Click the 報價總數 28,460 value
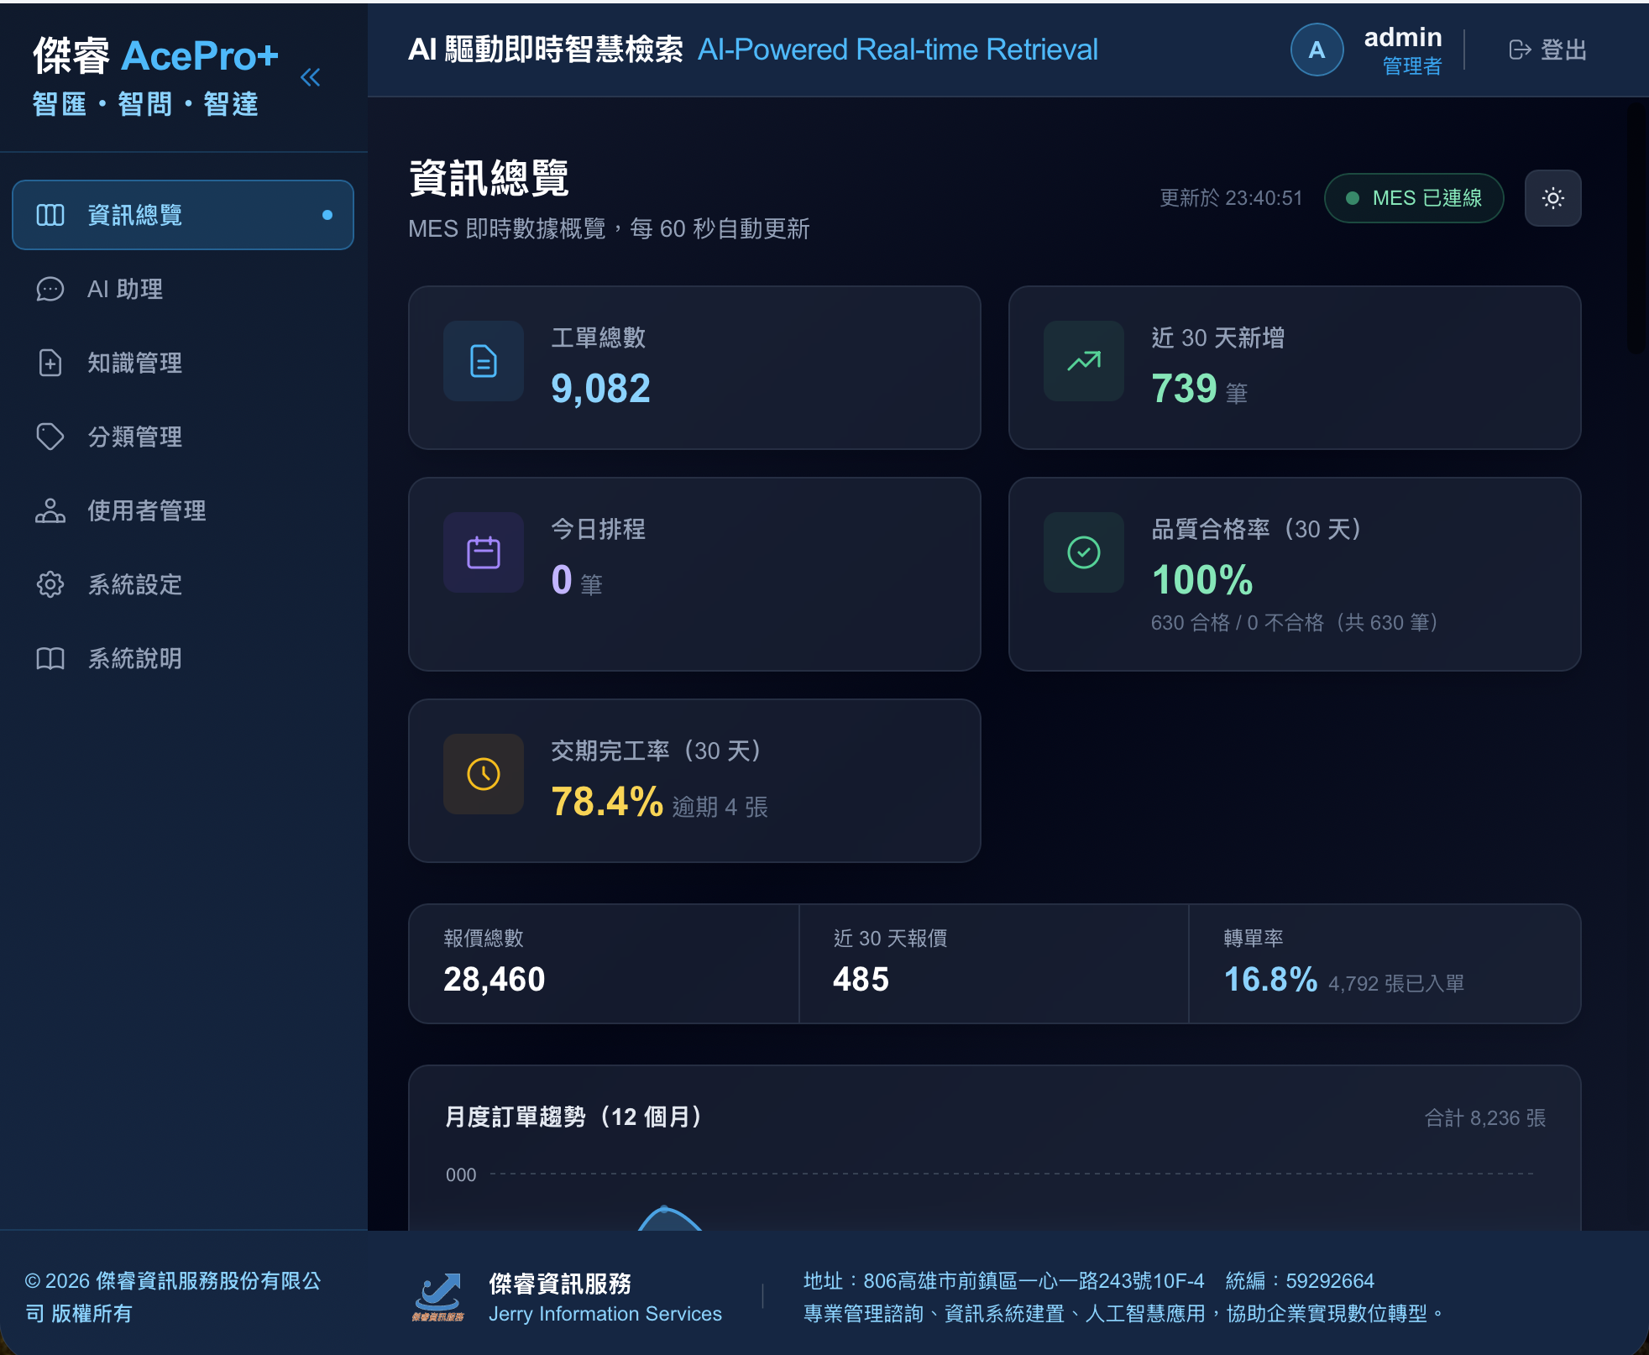The image size is (1649, 1355). (495, 980)
